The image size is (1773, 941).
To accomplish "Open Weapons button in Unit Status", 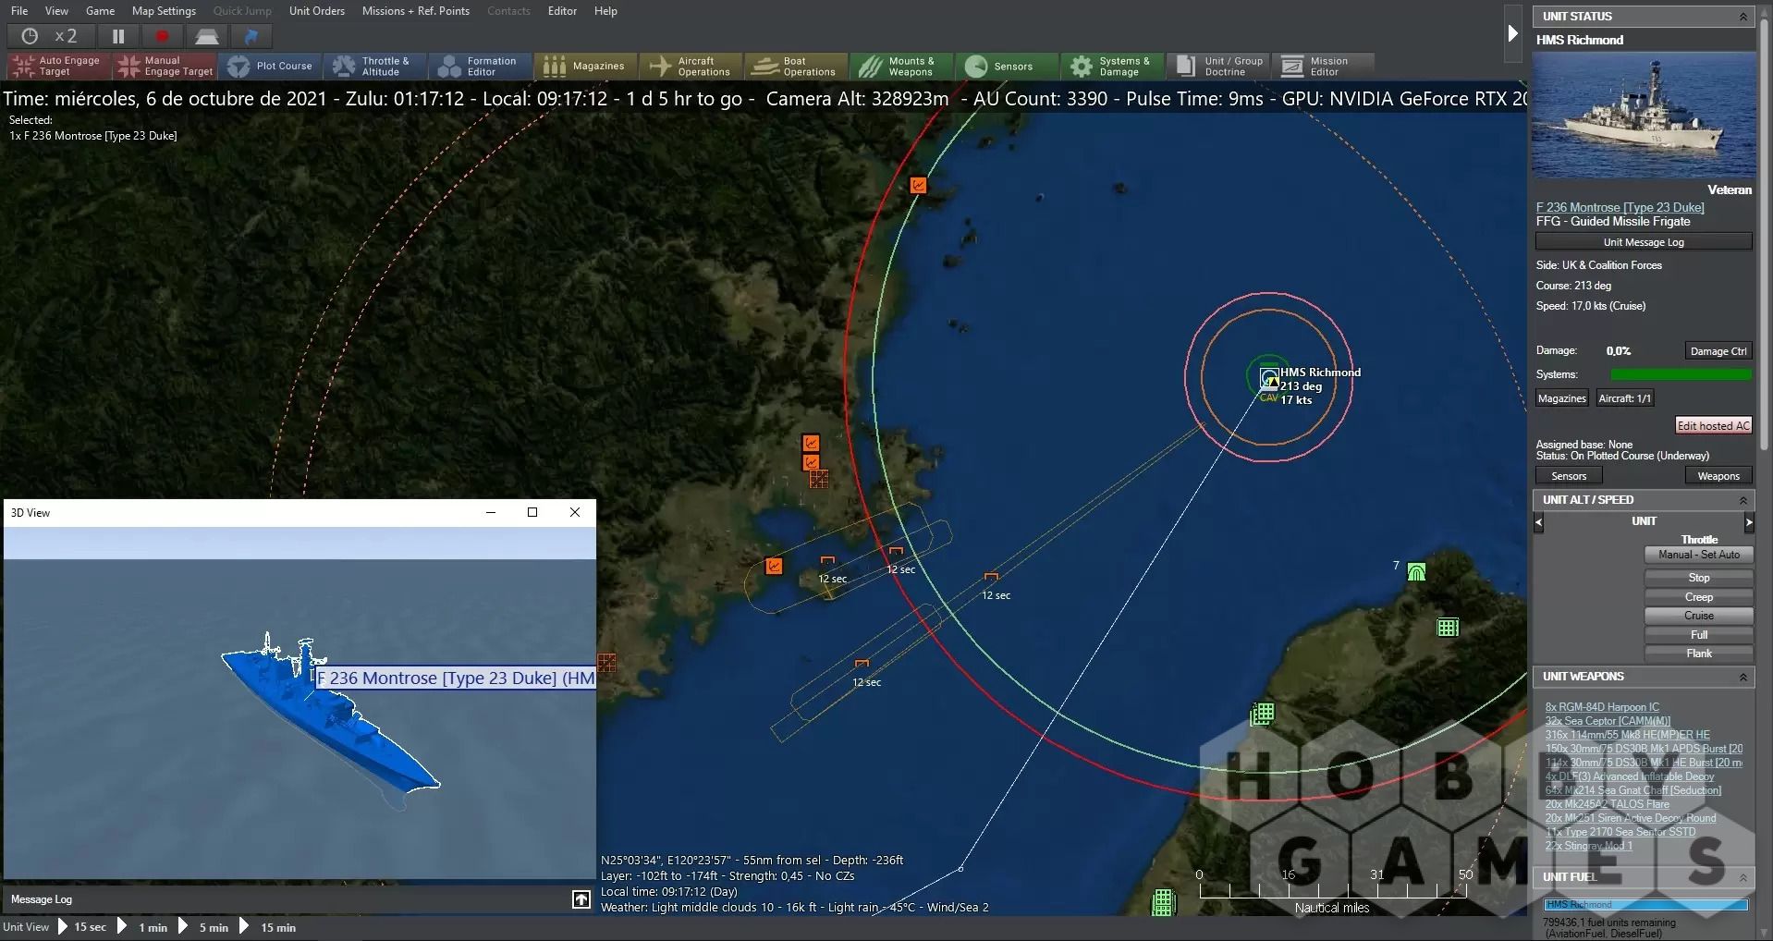I will (x=1718, y=476).
